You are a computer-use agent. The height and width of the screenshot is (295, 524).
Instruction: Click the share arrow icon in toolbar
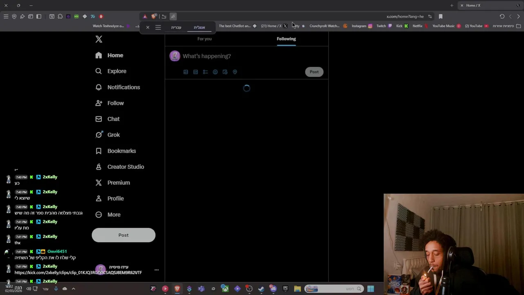coord(164,16)
